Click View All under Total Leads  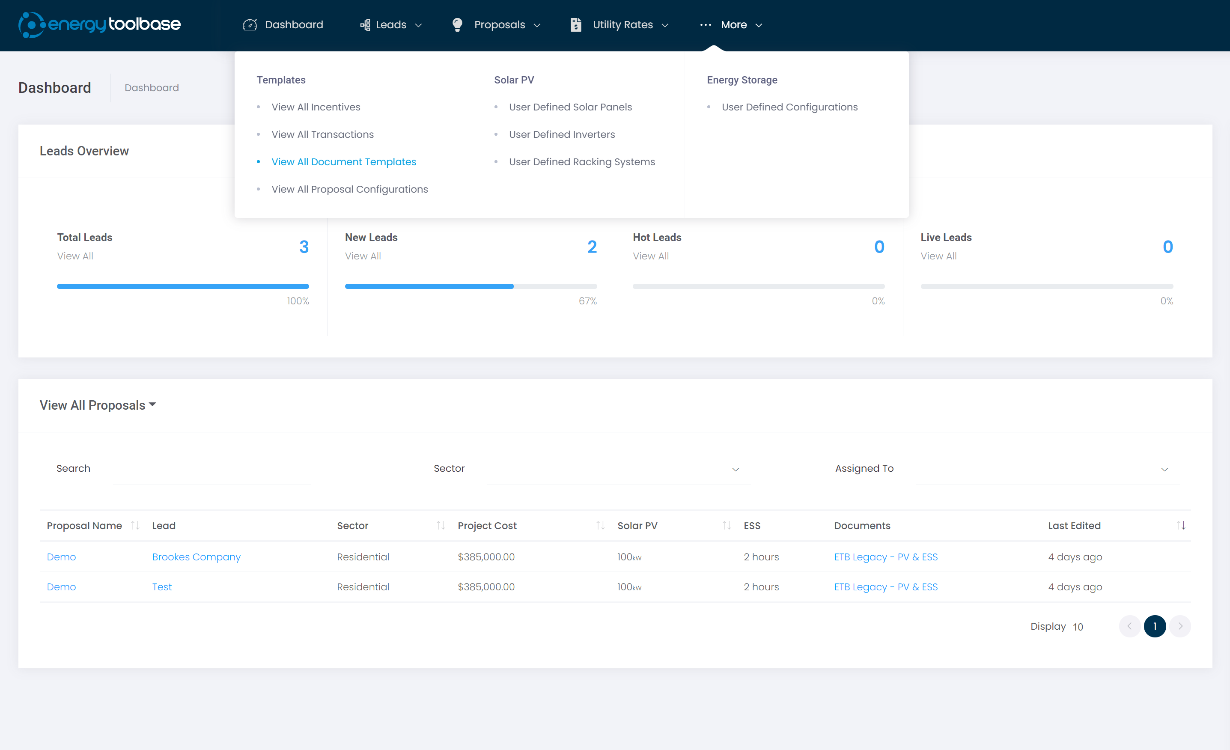[x=75, y=256]
